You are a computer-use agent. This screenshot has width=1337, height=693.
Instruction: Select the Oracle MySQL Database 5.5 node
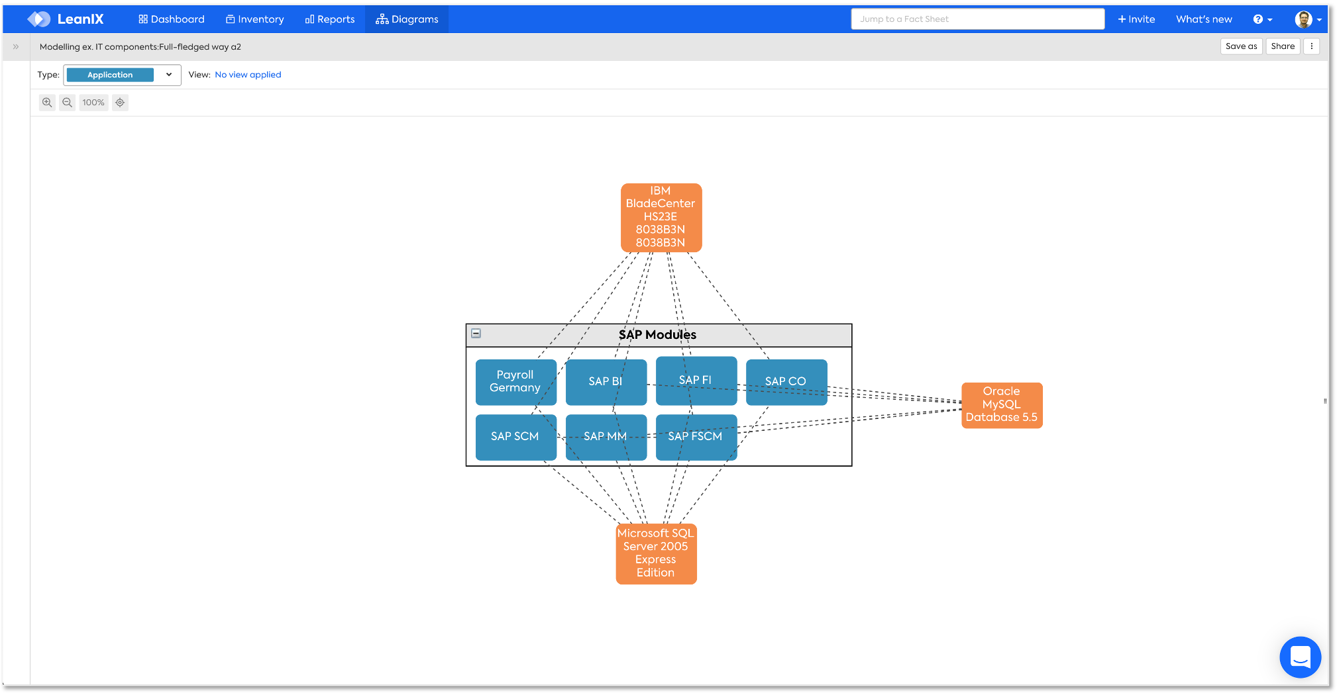[x=1002, y=405]
